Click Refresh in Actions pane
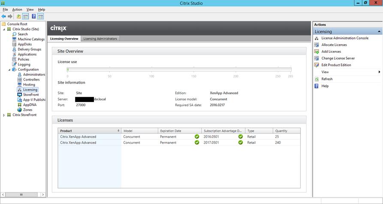This screenshot has height=204, width=383. click(327, 79)
